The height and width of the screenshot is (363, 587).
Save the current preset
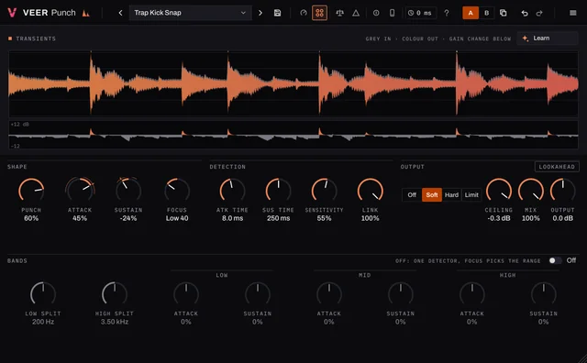tap(277, 13)
